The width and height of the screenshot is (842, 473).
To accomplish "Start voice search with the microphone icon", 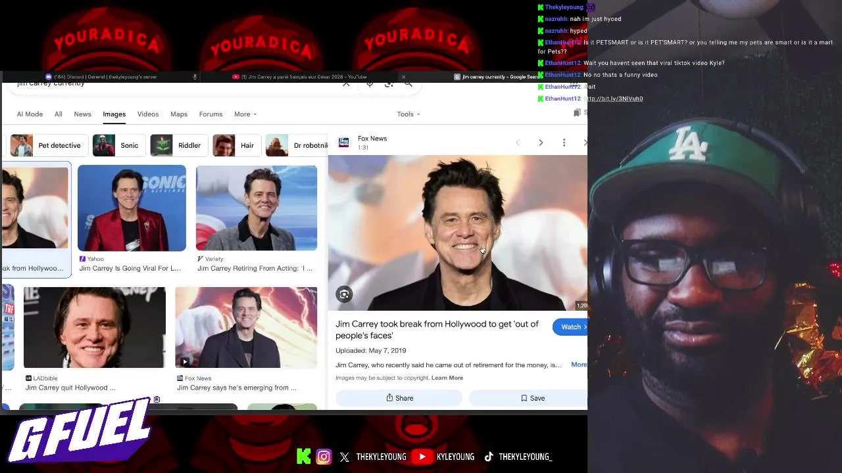I will point(370,84).
